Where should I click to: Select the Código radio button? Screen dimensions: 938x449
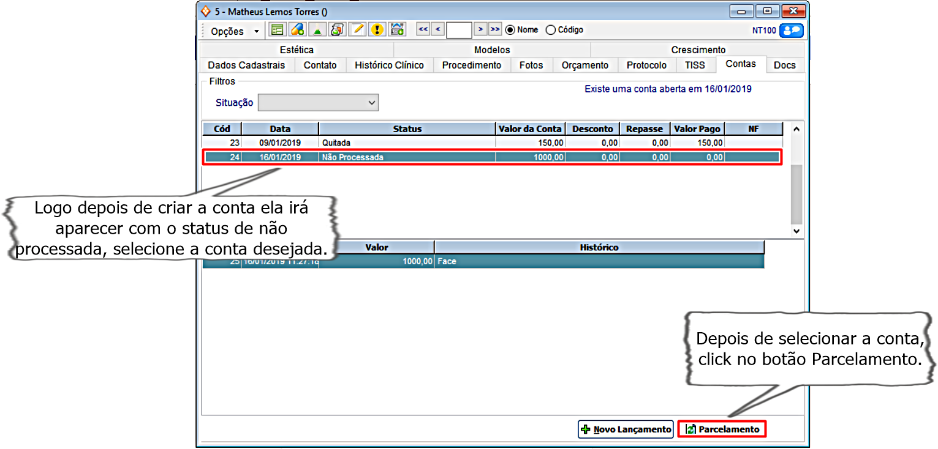pyautogui.click(x=550, y=30)
